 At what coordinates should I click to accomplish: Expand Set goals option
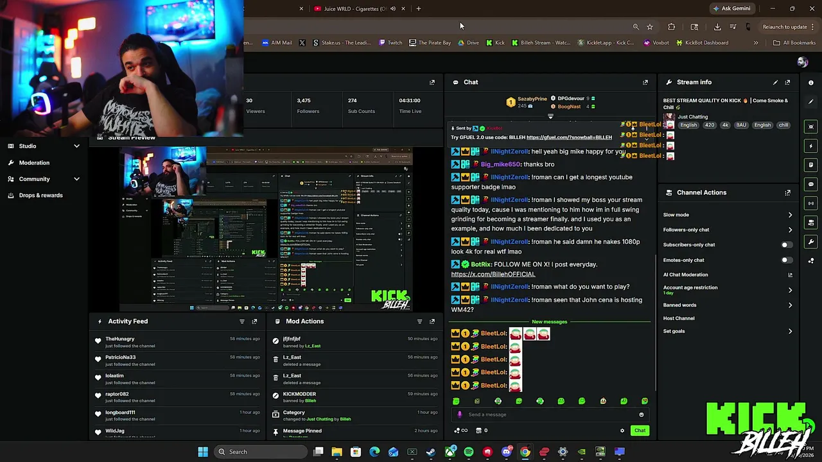[790, 331]
